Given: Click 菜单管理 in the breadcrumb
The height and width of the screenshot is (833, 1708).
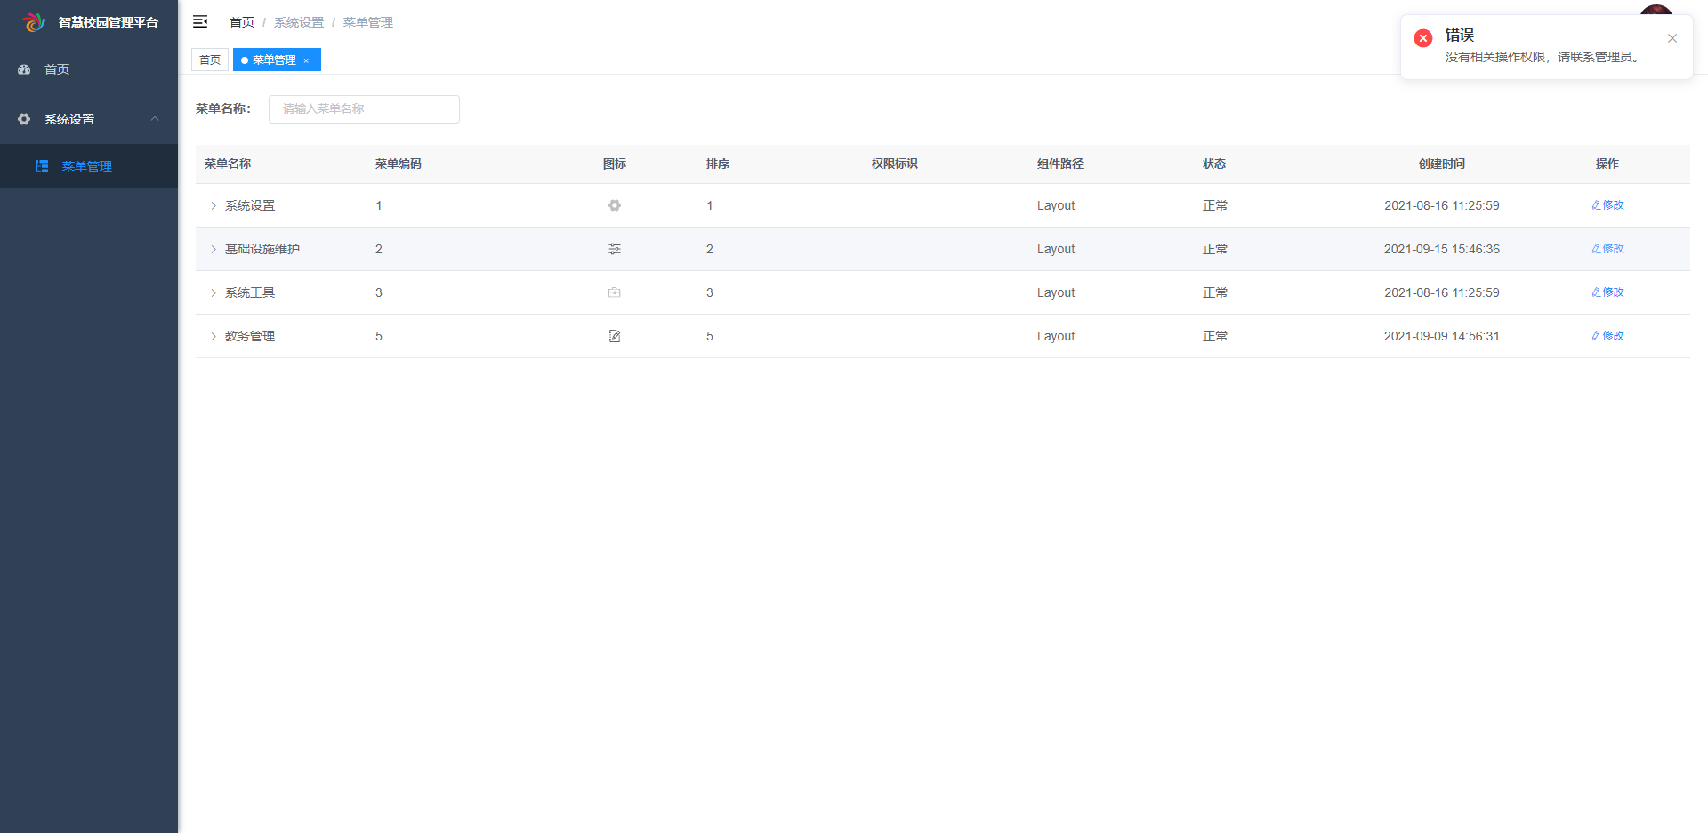Looking at the screenshot, I should point(368,22).
